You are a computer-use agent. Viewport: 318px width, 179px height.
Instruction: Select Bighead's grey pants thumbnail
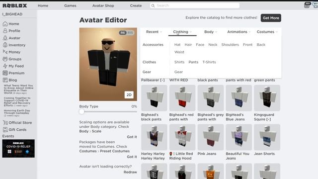[x=211, y=98]
